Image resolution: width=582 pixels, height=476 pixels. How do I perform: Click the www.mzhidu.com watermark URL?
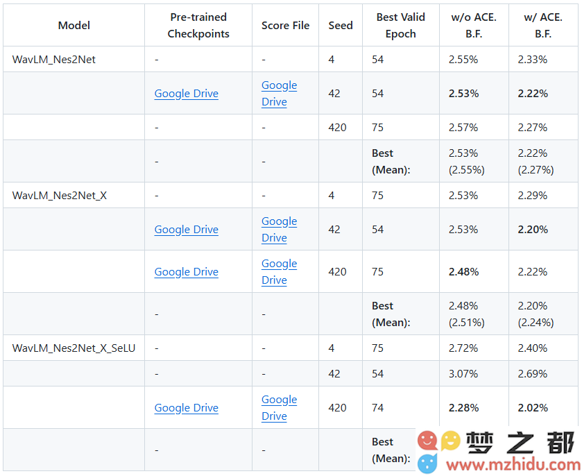[514, 464]
